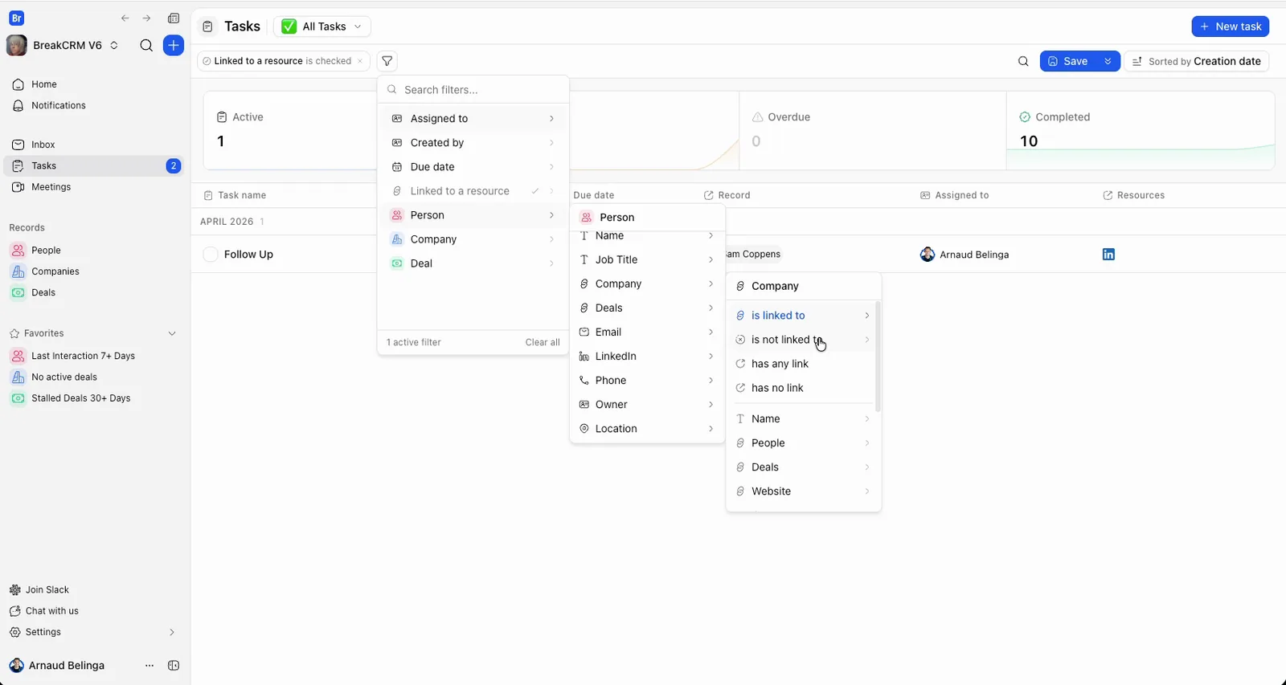Viewport: 1286px width, 685px height.
Task: Click the company submenu scrollbar
Action: coord(878,357)
